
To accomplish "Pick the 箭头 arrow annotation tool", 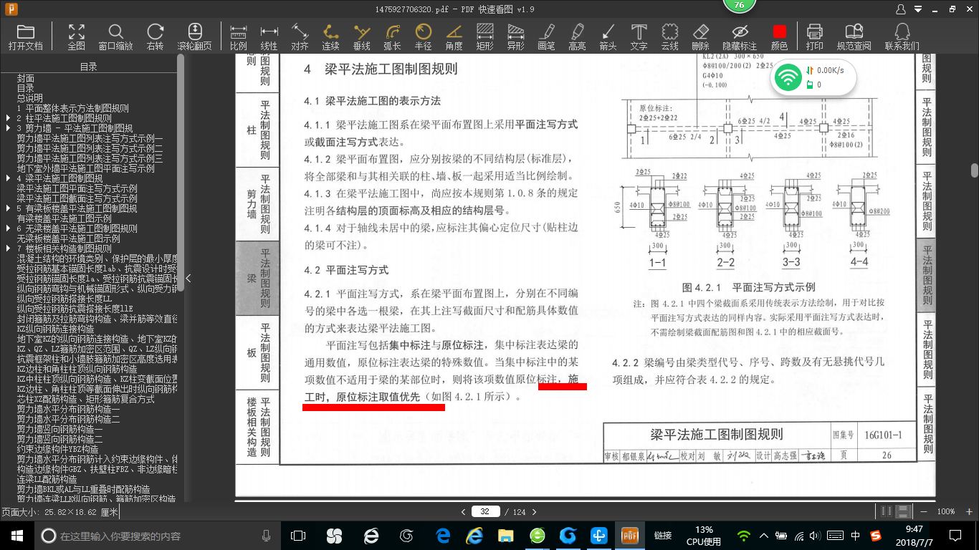I will click(x=608, y=37).
